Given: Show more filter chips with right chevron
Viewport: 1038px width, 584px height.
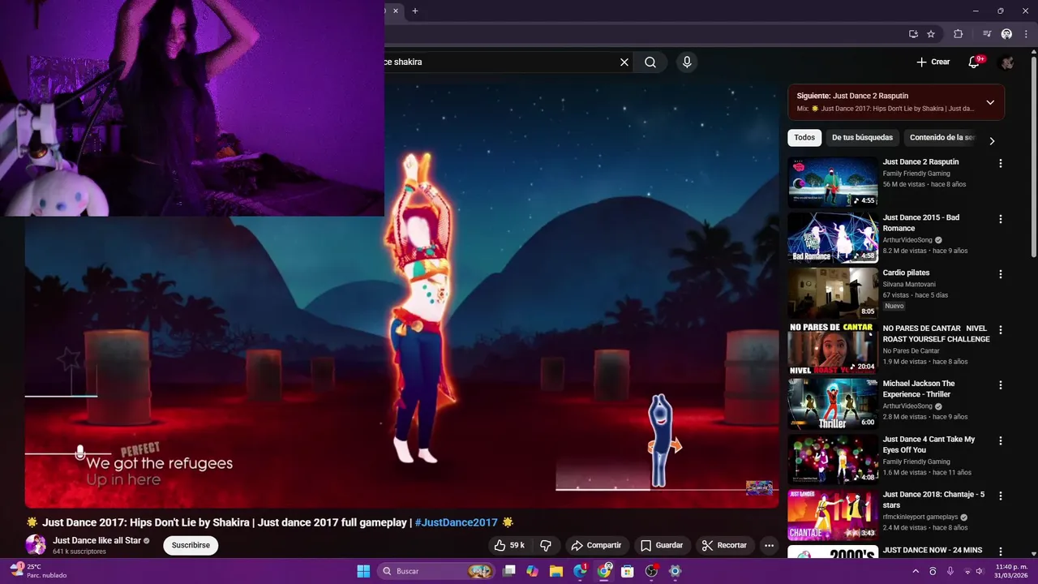Looking at the screenshot, I should pos(992,140).
